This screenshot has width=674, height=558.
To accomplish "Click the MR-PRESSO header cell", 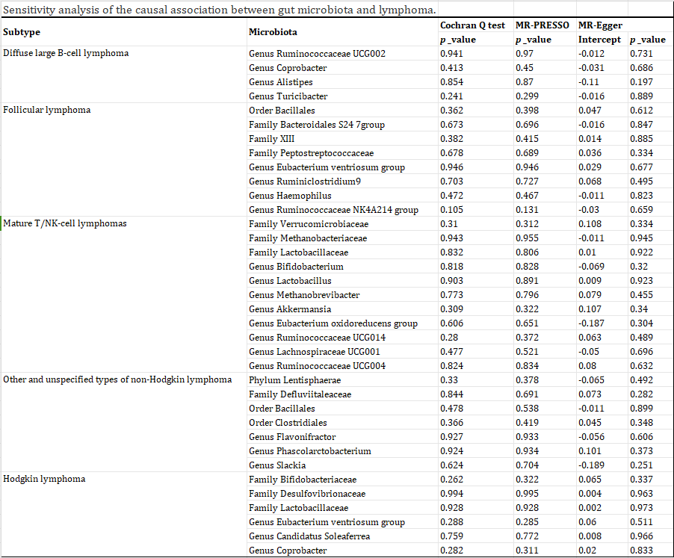I will tap(542, 25).
